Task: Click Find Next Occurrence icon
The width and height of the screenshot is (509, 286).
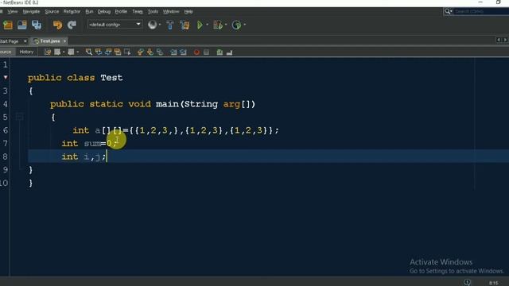Action: coord(108,52)
